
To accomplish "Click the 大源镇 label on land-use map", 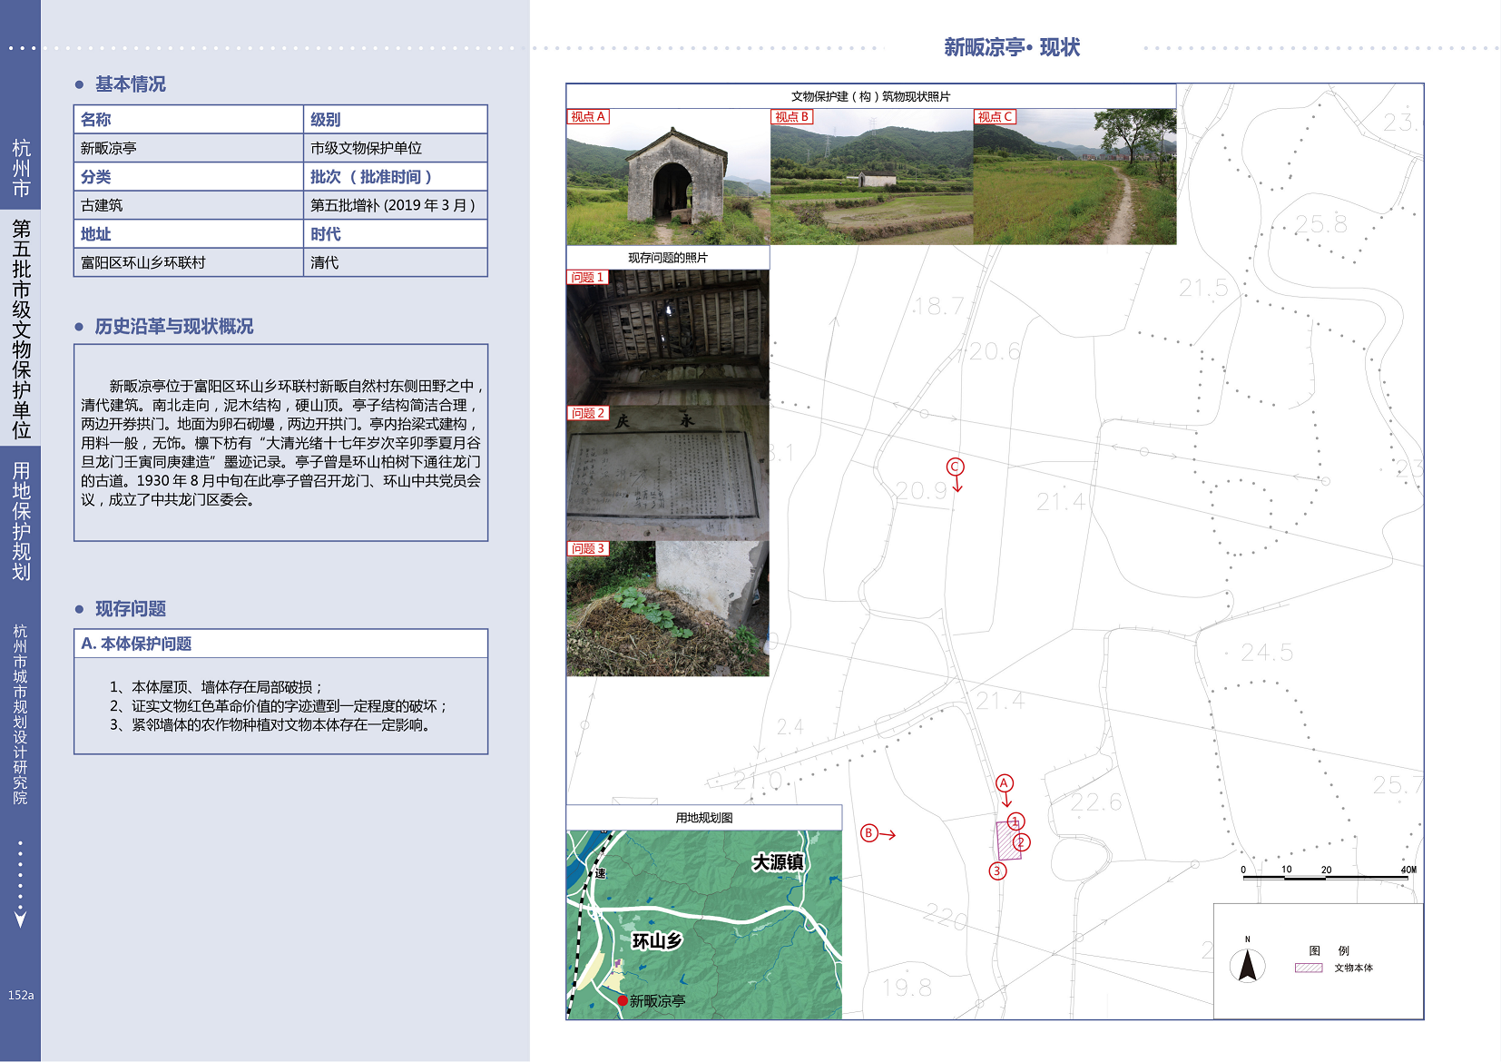I will point(778,862).
